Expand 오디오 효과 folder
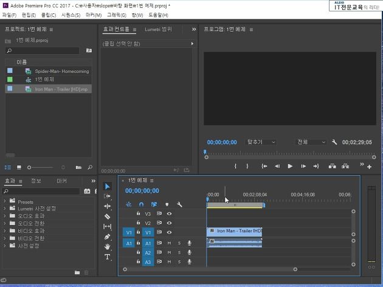Image resolution: width=383 pixels, height=287 pixels. coord(5,216)
